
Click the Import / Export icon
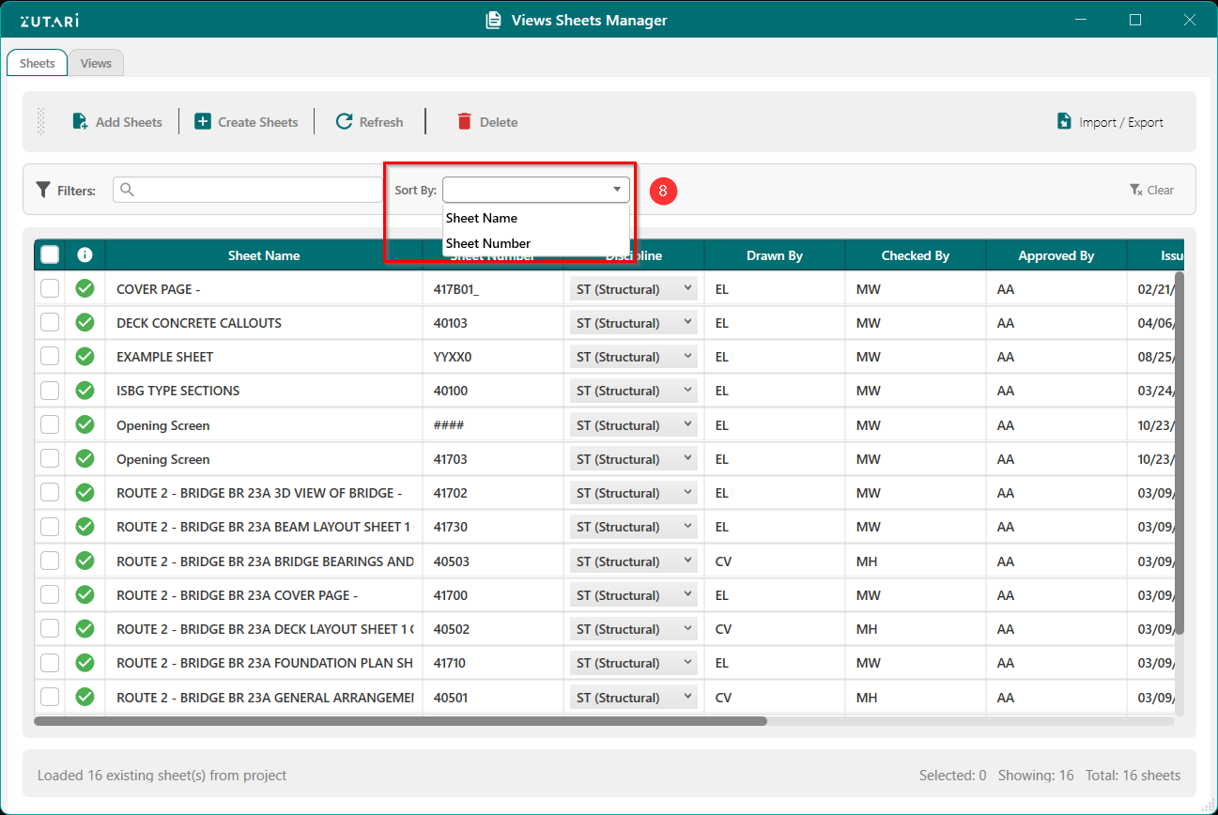1064,121
